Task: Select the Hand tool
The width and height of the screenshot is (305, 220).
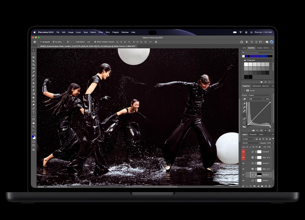Action: (x=34, y=123)
